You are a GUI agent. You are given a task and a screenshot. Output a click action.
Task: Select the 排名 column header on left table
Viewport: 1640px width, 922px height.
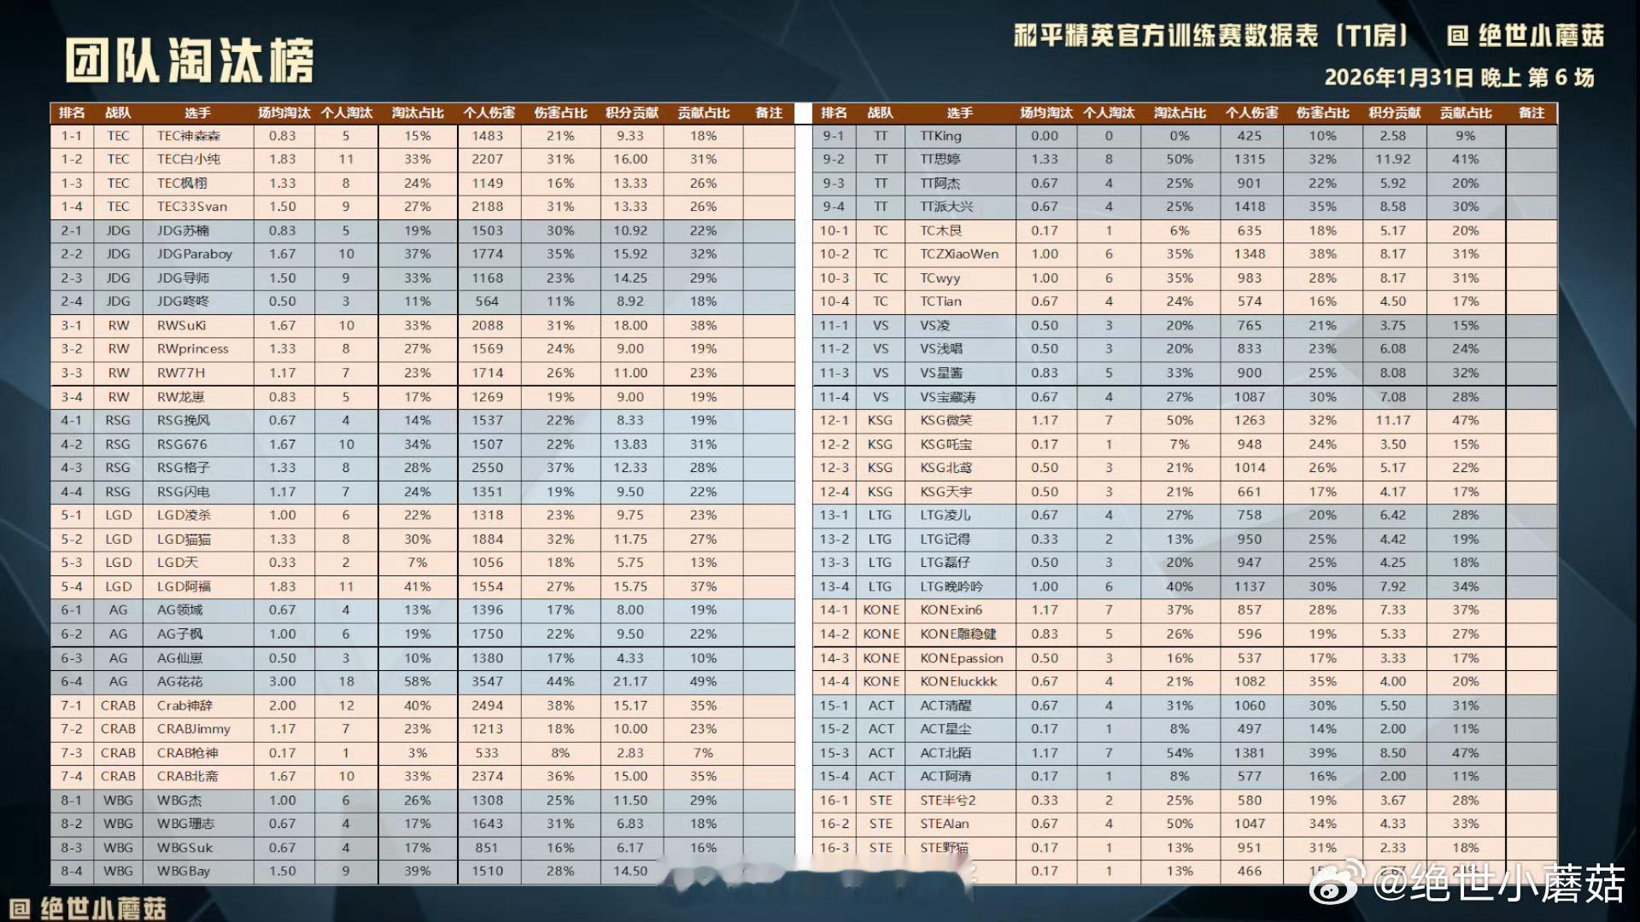coord(73,112)
